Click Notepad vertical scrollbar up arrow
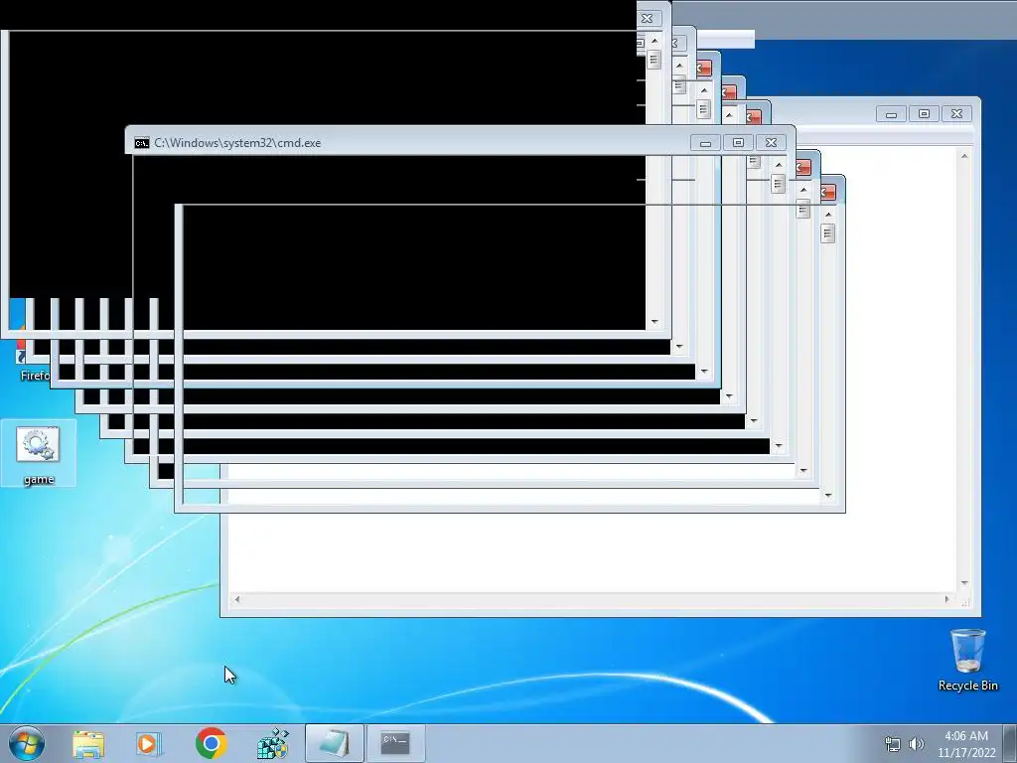1017x763 pixels. pos(964,156)
